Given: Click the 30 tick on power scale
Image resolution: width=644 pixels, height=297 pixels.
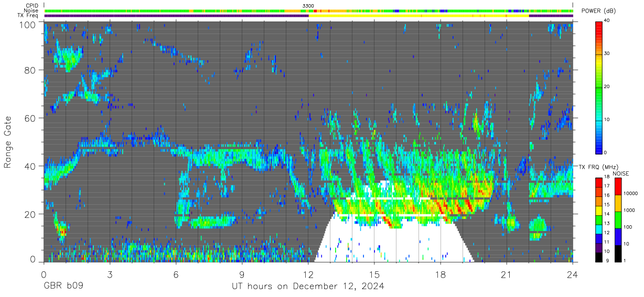Looking at the screenshot, I should pos(607,53).
